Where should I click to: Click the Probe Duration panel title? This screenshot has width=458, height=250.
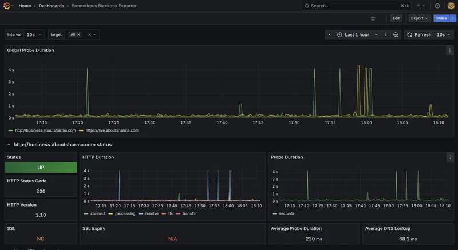tap(287, 157)
